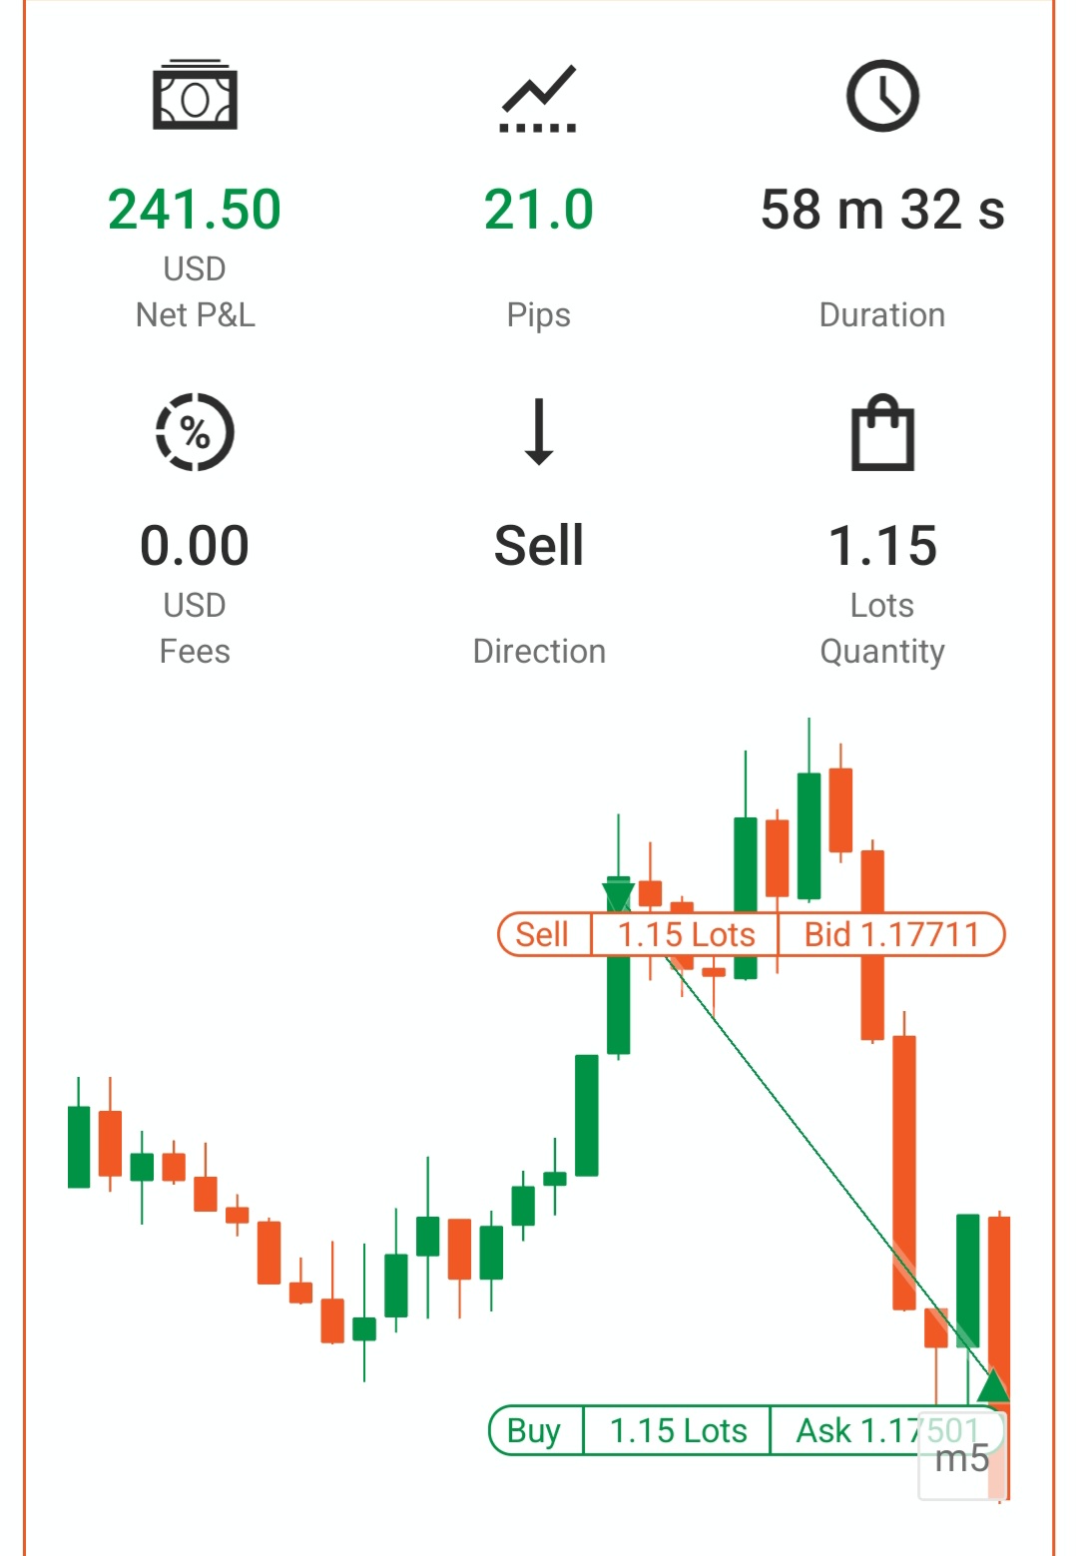Tap the 1.15 Lots quantity value

pos(882,546)
